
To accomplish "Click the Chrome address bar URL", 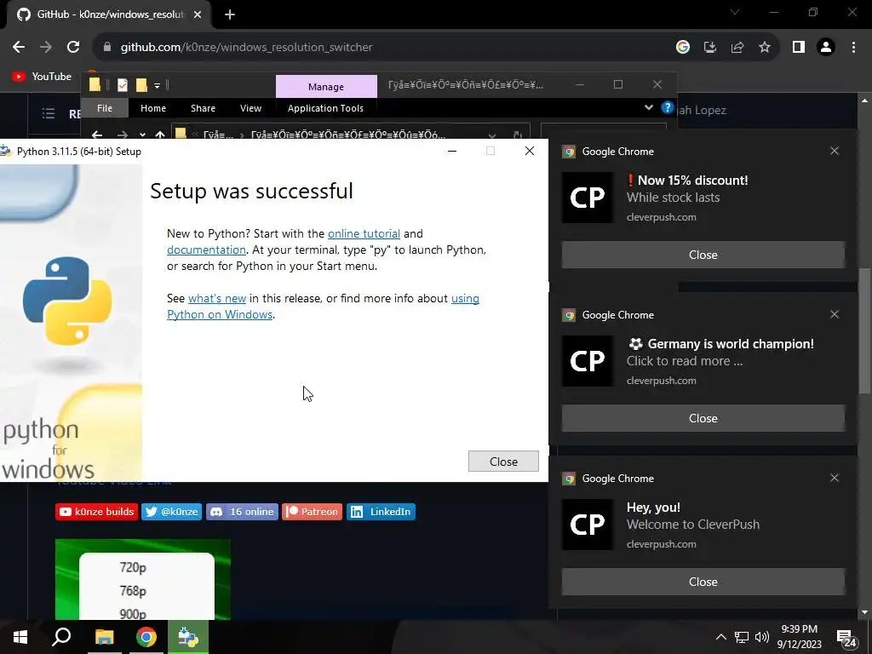I will click(x=246, y=48).
